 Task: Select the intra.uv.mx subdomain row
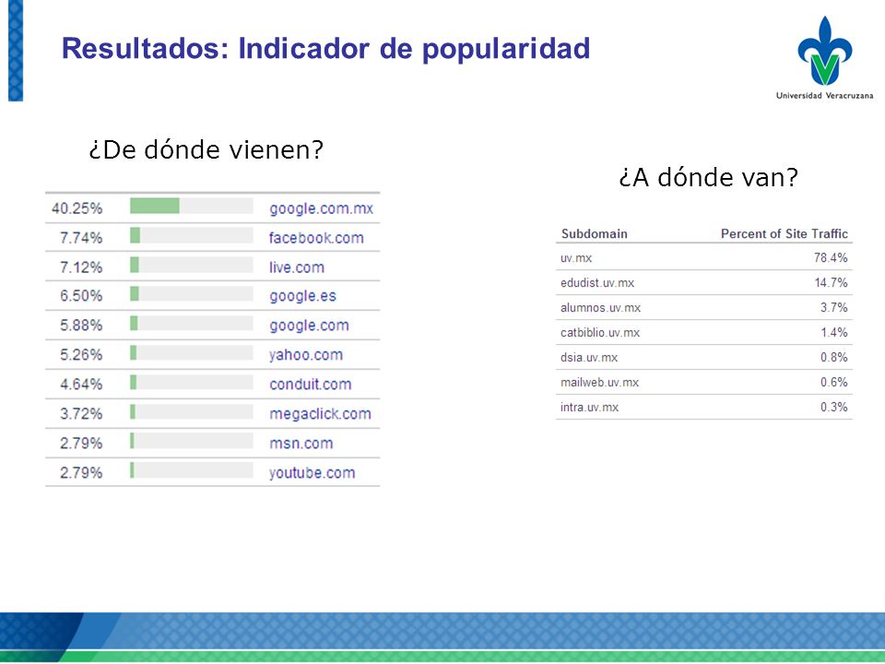(x=704, y=407)
